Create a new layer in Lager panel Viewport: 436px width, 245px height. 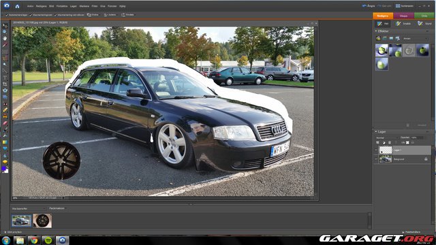(x=377, y=143)
